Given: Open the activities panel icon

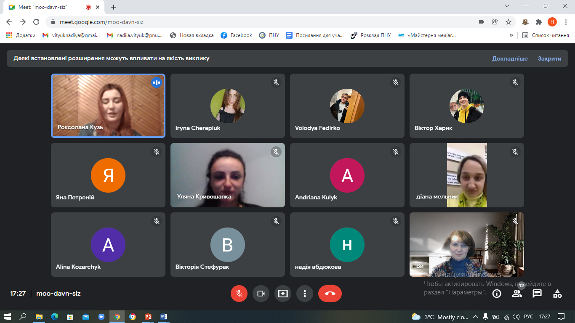Looking at the screenshot, I should (x=557, y=294).
